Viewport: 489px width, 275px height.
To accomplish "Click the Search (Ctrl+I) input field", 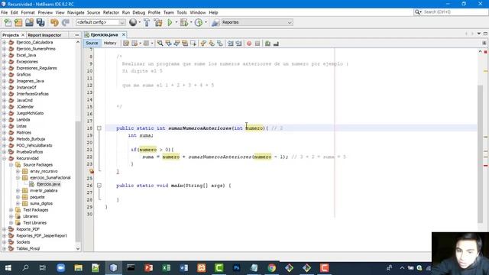I will (454, 12).
